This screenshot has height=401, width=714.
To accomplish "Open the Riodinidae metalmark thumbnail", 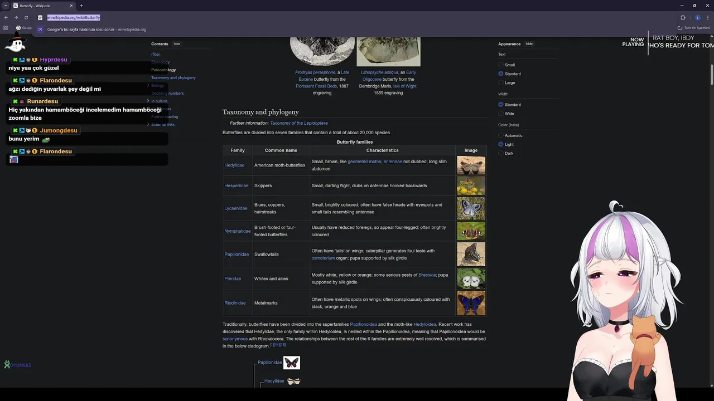I will [x=471, y=303].
